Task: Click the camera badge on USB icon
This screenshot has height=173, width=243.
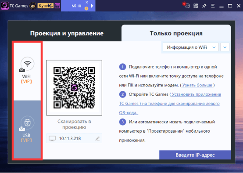Action: point(22,129)
